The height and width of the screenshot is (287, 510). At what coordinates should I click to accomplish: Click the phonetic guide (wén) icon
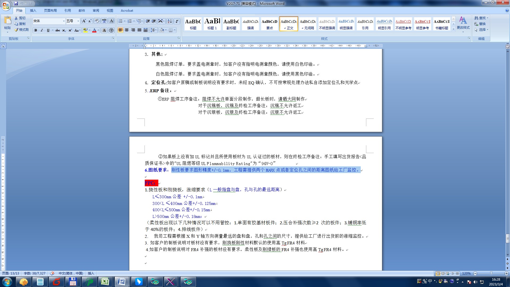coord(104,21)
